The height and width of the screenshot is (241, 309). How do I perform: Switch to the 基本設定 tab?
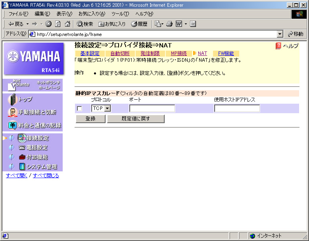point(90,53)
